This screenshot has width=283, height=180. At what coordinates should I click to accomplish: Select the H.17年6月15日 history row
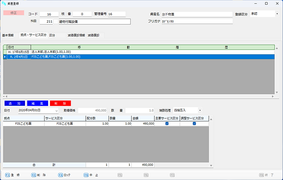139,52
